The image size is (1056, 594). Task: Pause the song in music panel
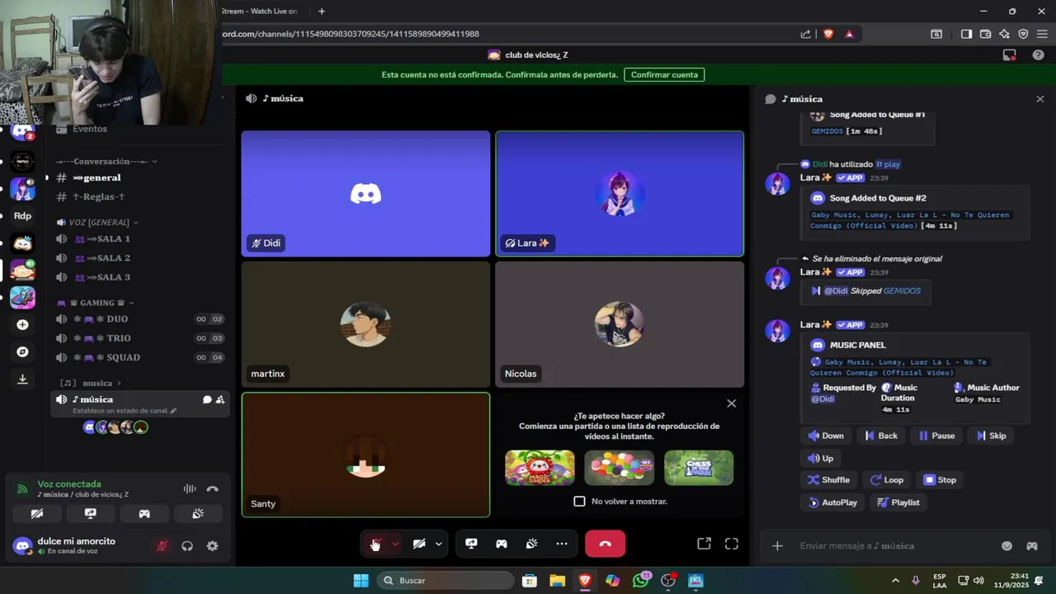pyautogui.click(x=936, y=436)
